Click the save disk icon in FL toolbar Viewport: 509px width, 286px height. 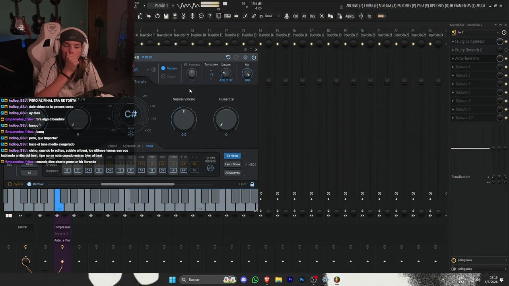click(166, 16)
